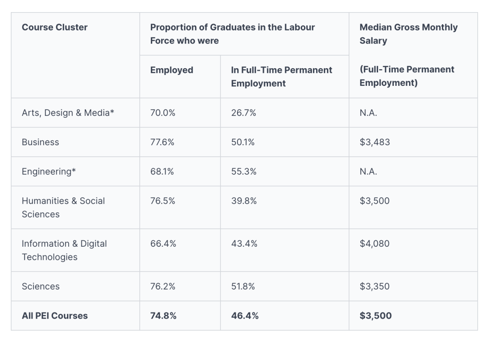Click the Arts, Design & Media* row label

(x=68, y=113)
